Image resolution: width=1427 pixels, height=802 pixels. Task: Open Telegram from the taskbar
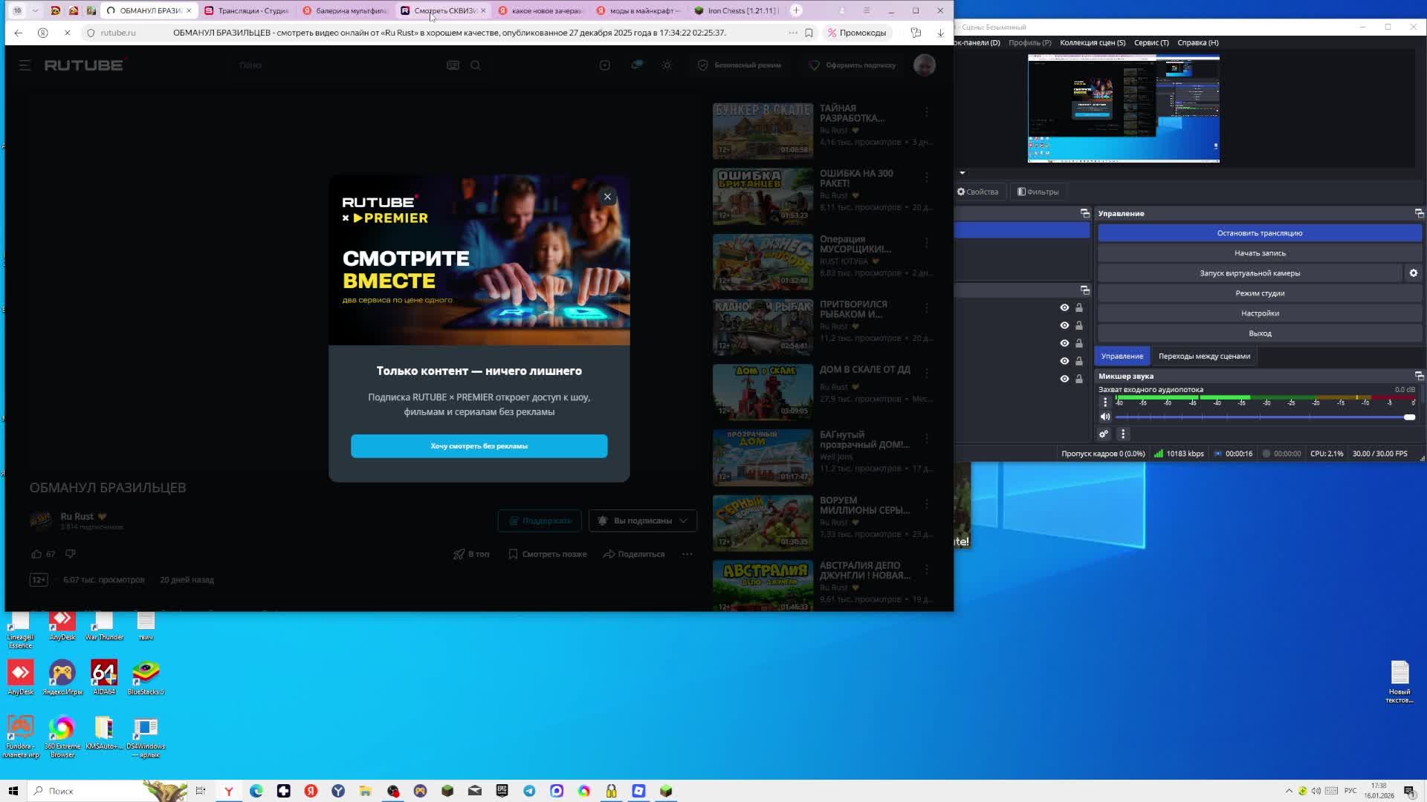point(529,791)
